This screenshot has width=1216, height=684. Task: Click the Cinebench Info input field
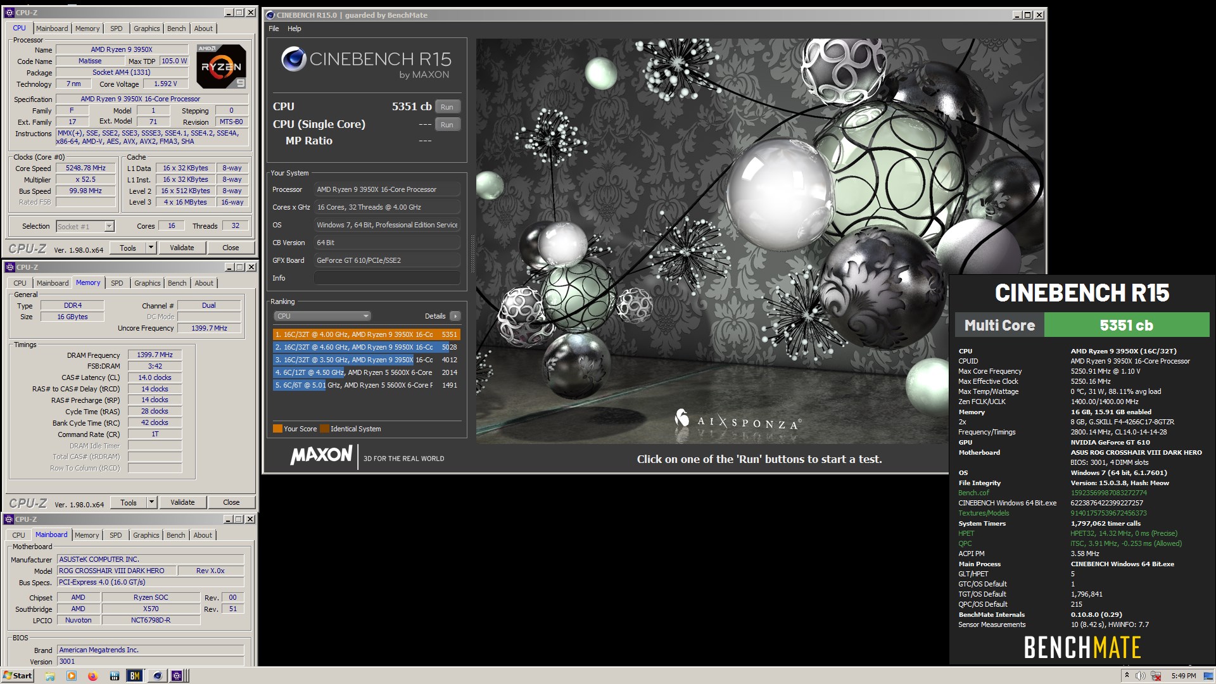click(387, 278)
